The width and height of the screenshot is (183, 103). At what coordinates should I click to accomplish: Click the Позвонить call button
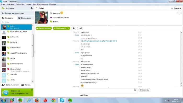[x=60, y=28]
